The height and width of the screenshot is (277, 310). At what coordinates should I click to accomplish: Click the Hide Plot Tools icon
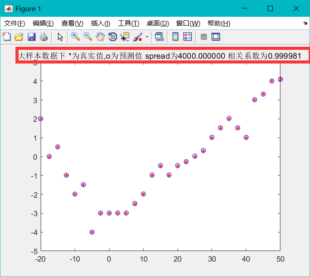[204, 37]
